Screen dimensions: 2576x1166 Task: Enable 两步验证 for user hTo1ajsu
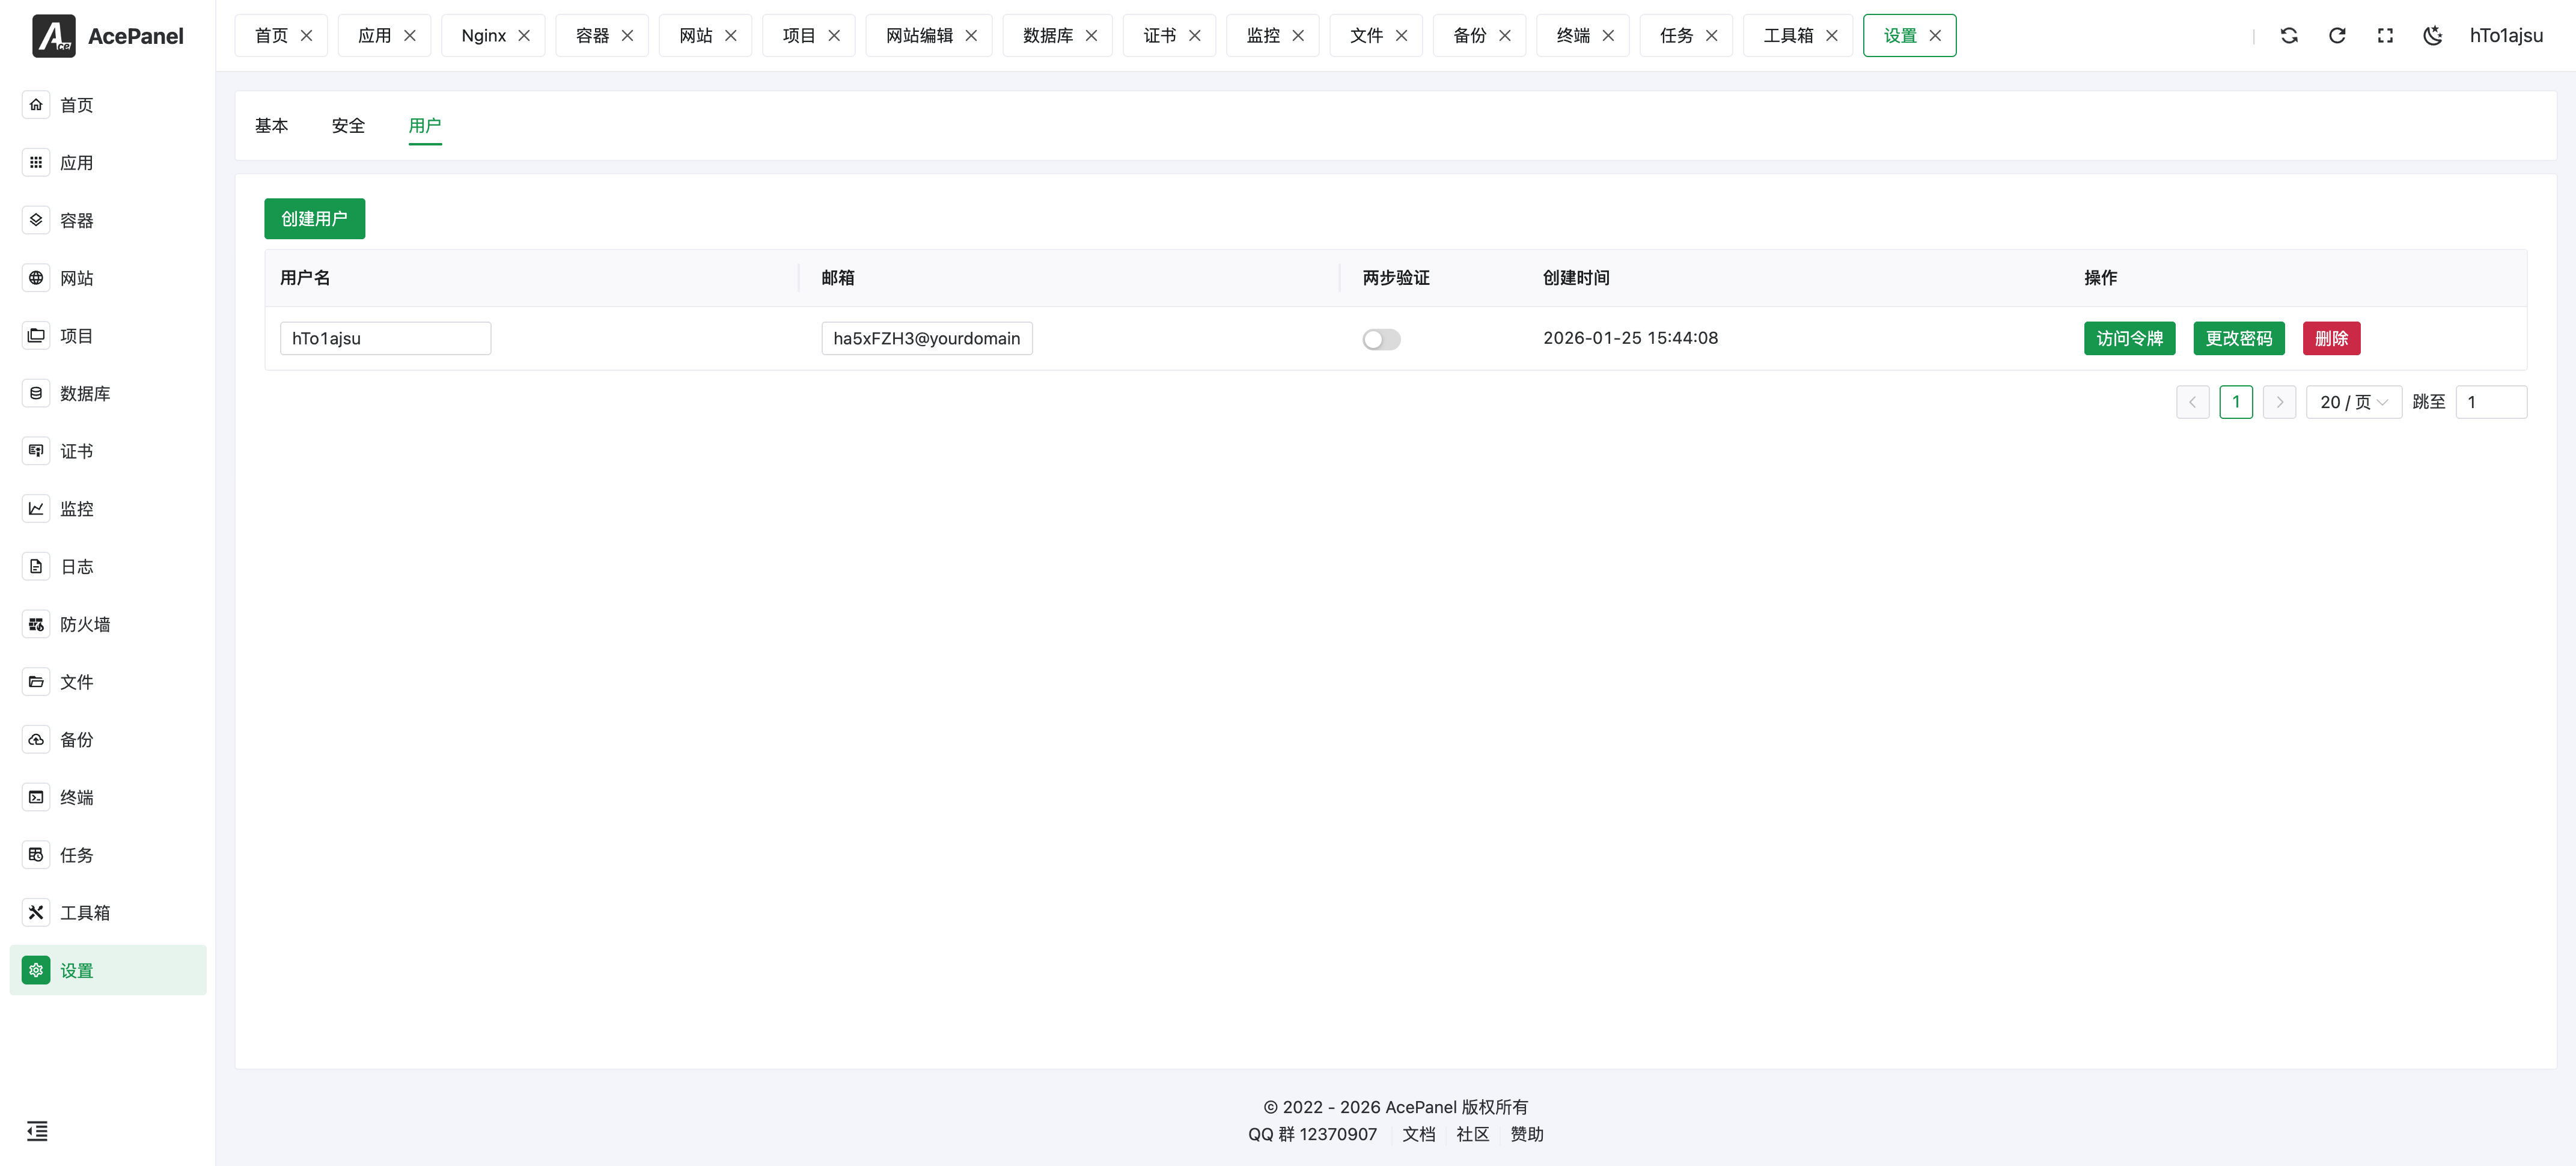click(x=1381, y=339)
